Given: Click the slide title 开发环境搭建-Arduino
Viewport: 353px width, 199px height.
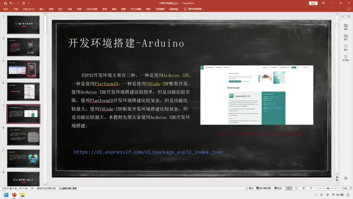Looking at the screenshot, I should (126, 43).
